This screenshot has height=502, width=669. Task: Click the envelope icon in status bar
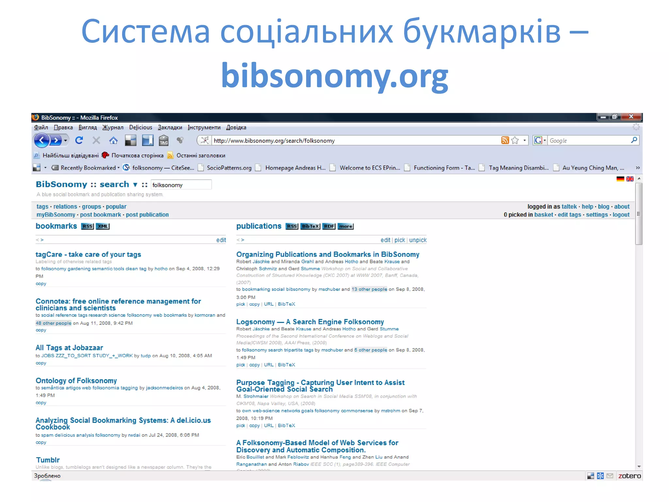[x=610, y=476]
